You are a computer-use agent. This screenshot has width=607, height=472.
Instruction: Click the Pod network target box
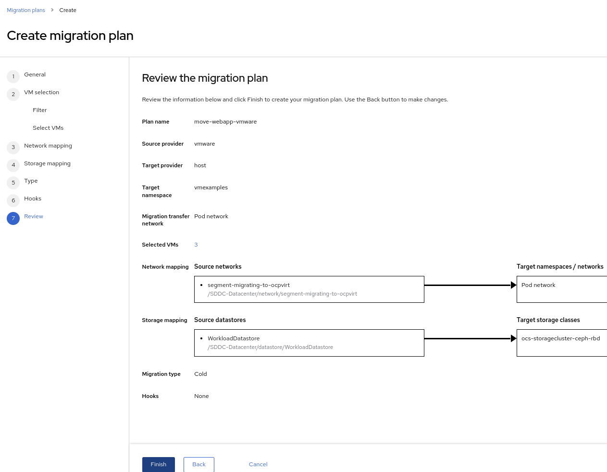pyautogui.click(x=562, y=289)
